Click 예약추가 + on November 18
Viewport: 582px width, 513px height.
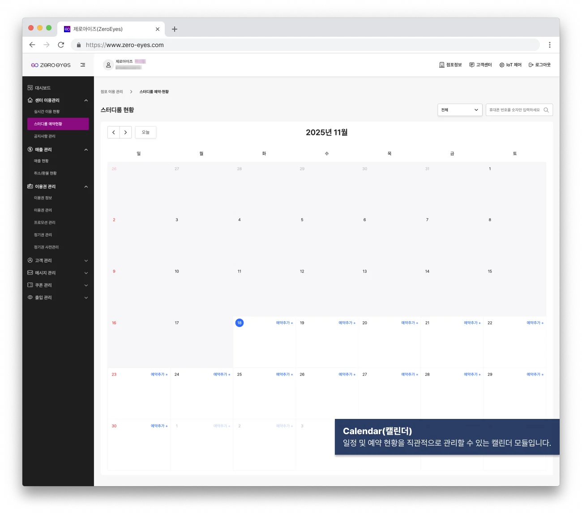pos(284,323)
